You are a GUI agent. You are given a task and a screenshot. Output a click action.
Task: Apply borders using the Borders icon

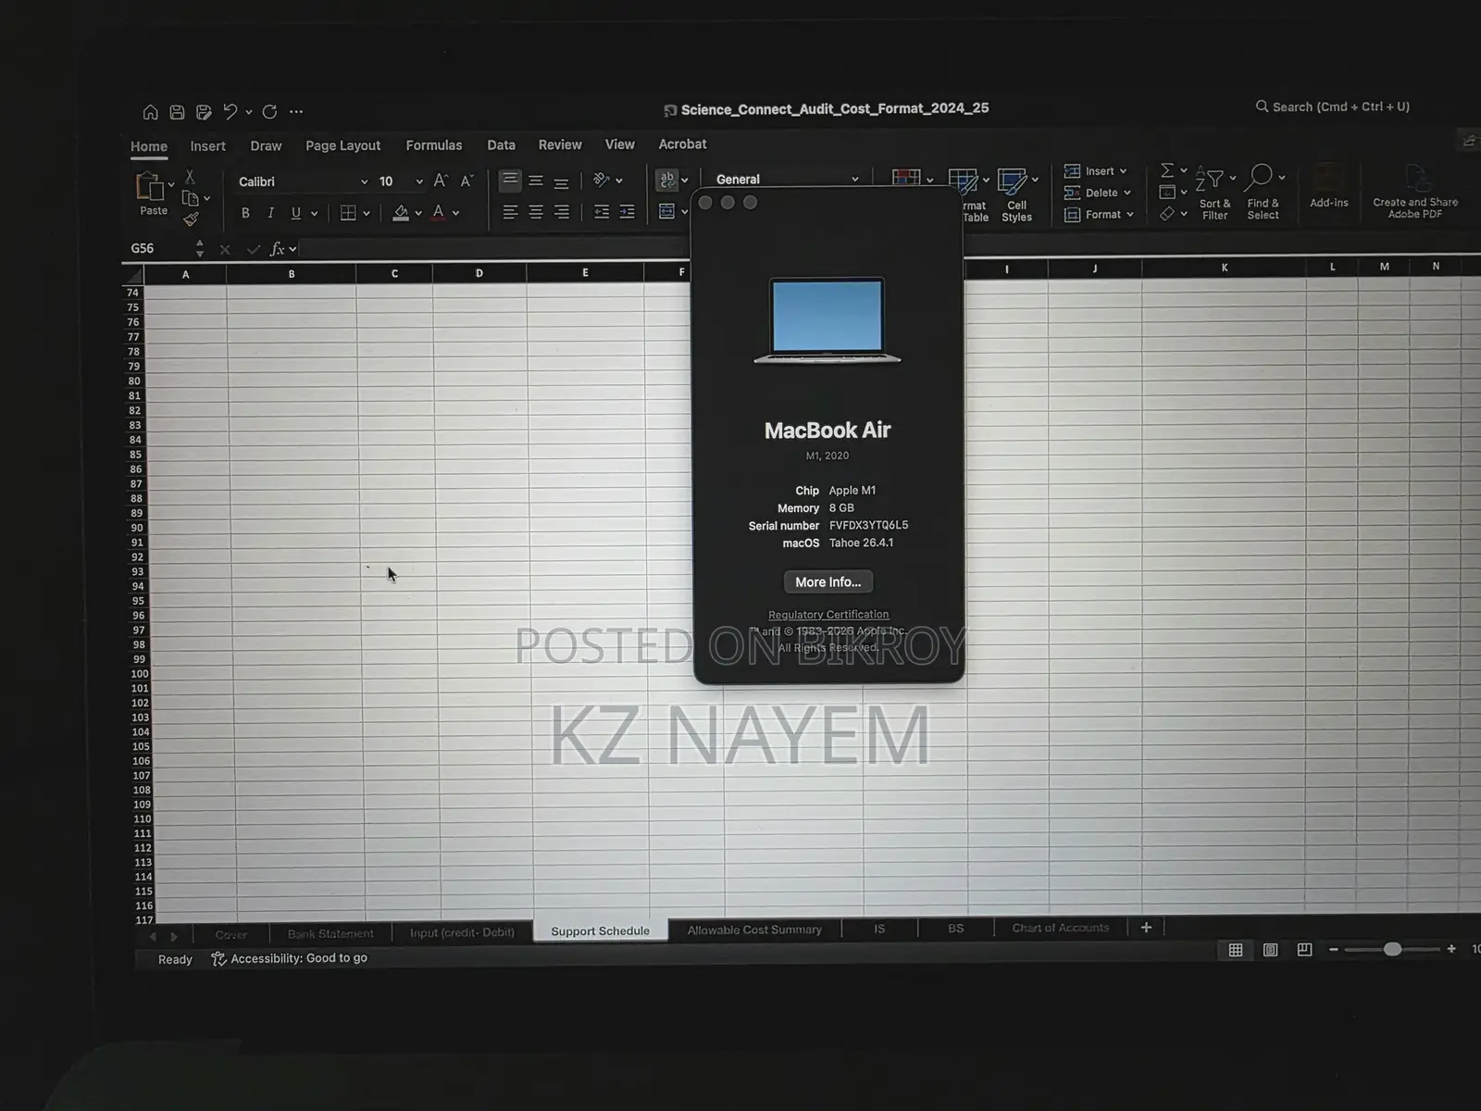point(348,213)
